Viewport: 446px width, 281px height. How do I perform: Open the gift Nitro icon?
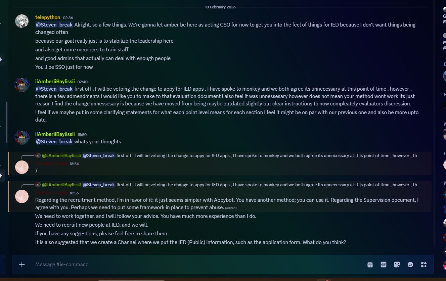[x=370, y=265]
